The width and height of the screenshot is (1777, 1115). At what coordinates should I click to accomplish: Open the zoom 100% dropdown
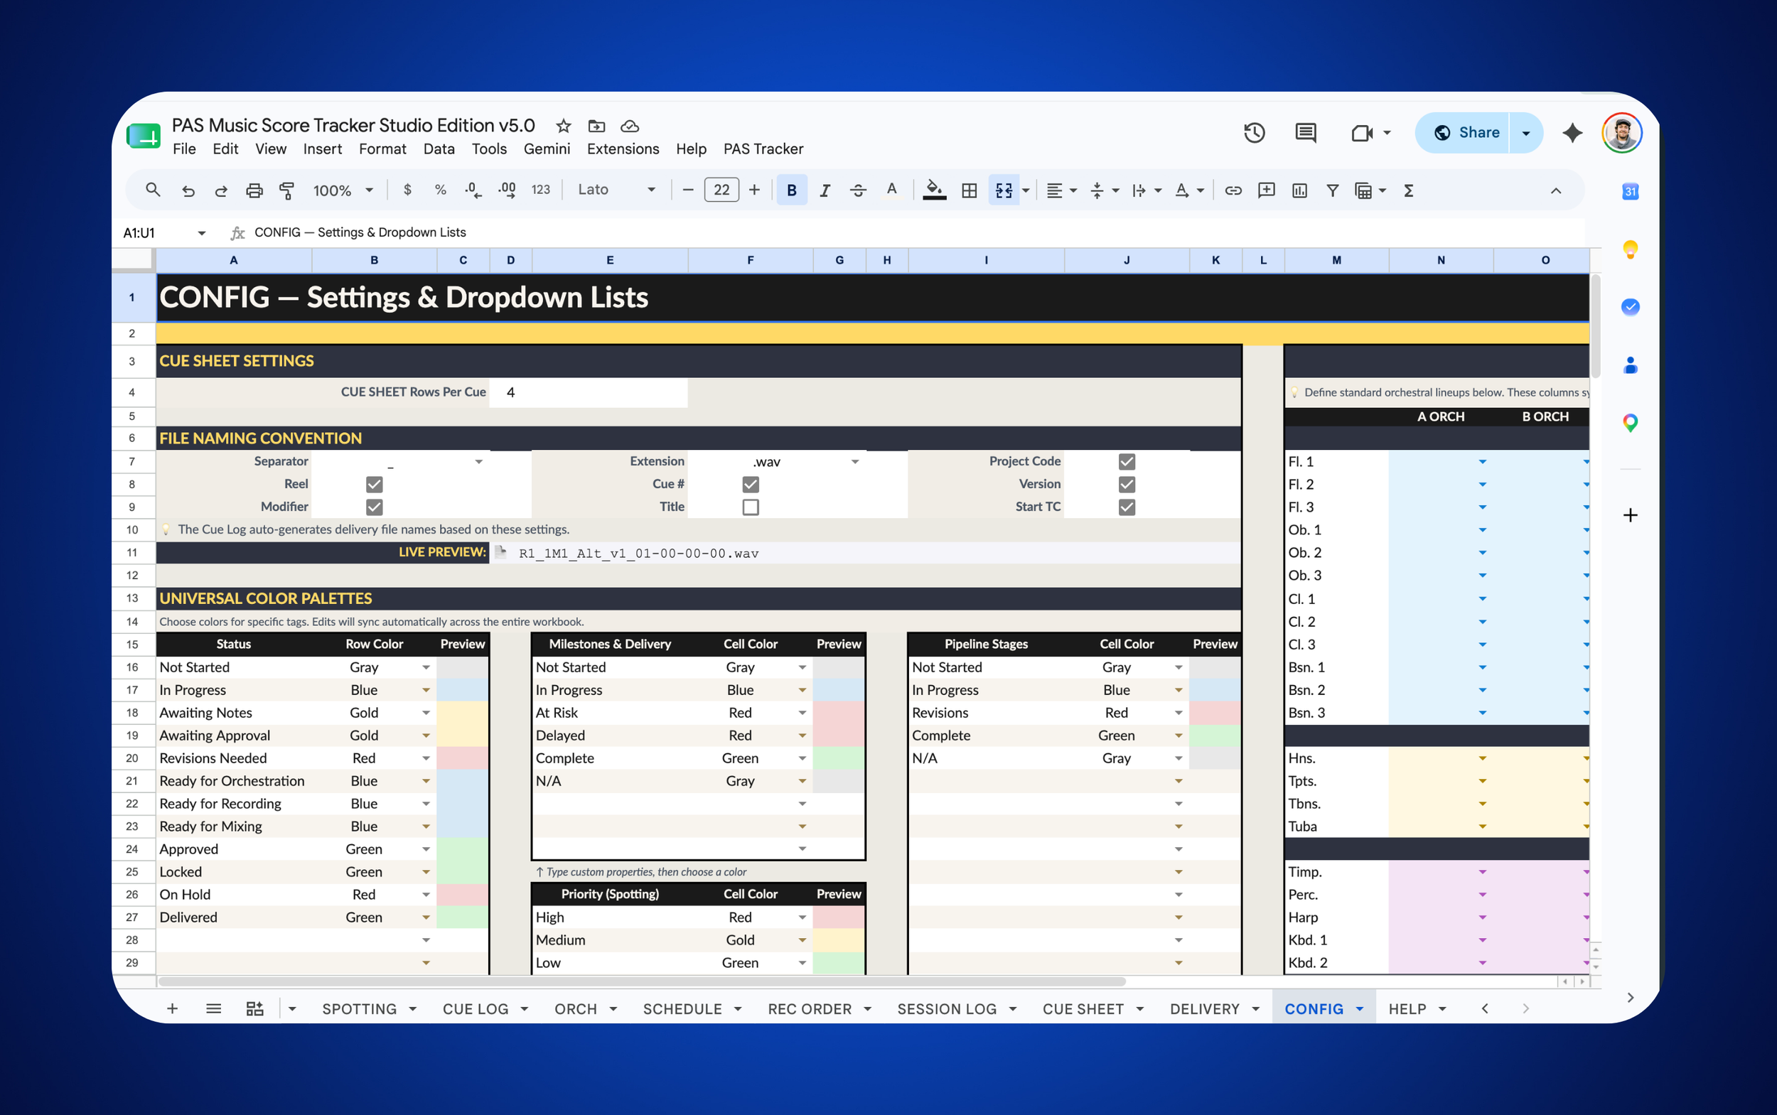click(x=343, y=190)
